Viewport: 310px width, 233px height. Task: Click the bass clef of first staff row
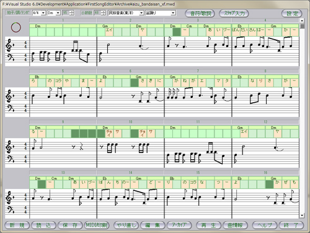[x=10, y=58]
